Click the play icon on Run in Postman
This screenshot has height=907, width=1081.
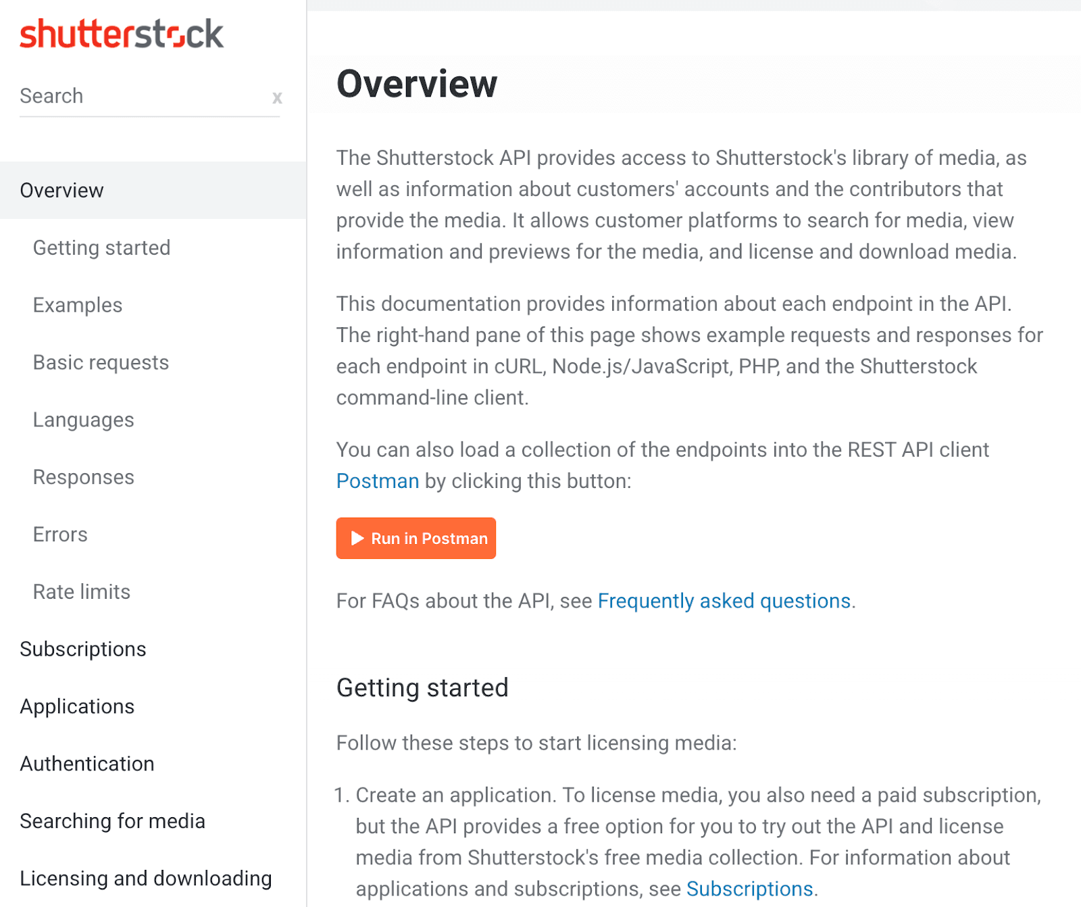[x=357, y=538]
